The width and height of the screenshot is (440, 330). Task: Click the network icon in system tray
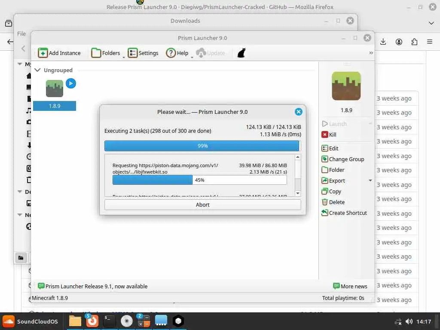pos(397,321)
